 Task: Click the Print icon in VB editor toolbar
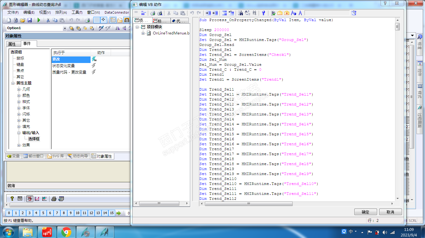pyautogui.click(x=153, y=13)
